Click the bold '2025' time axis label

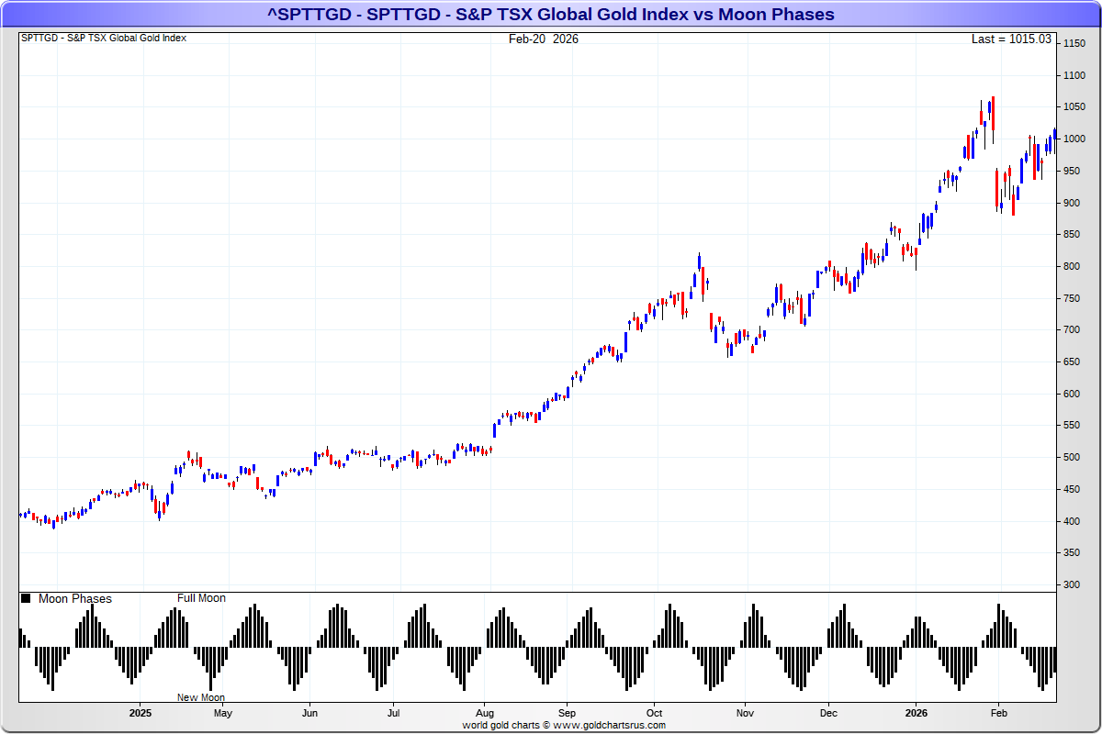point(140,713)
